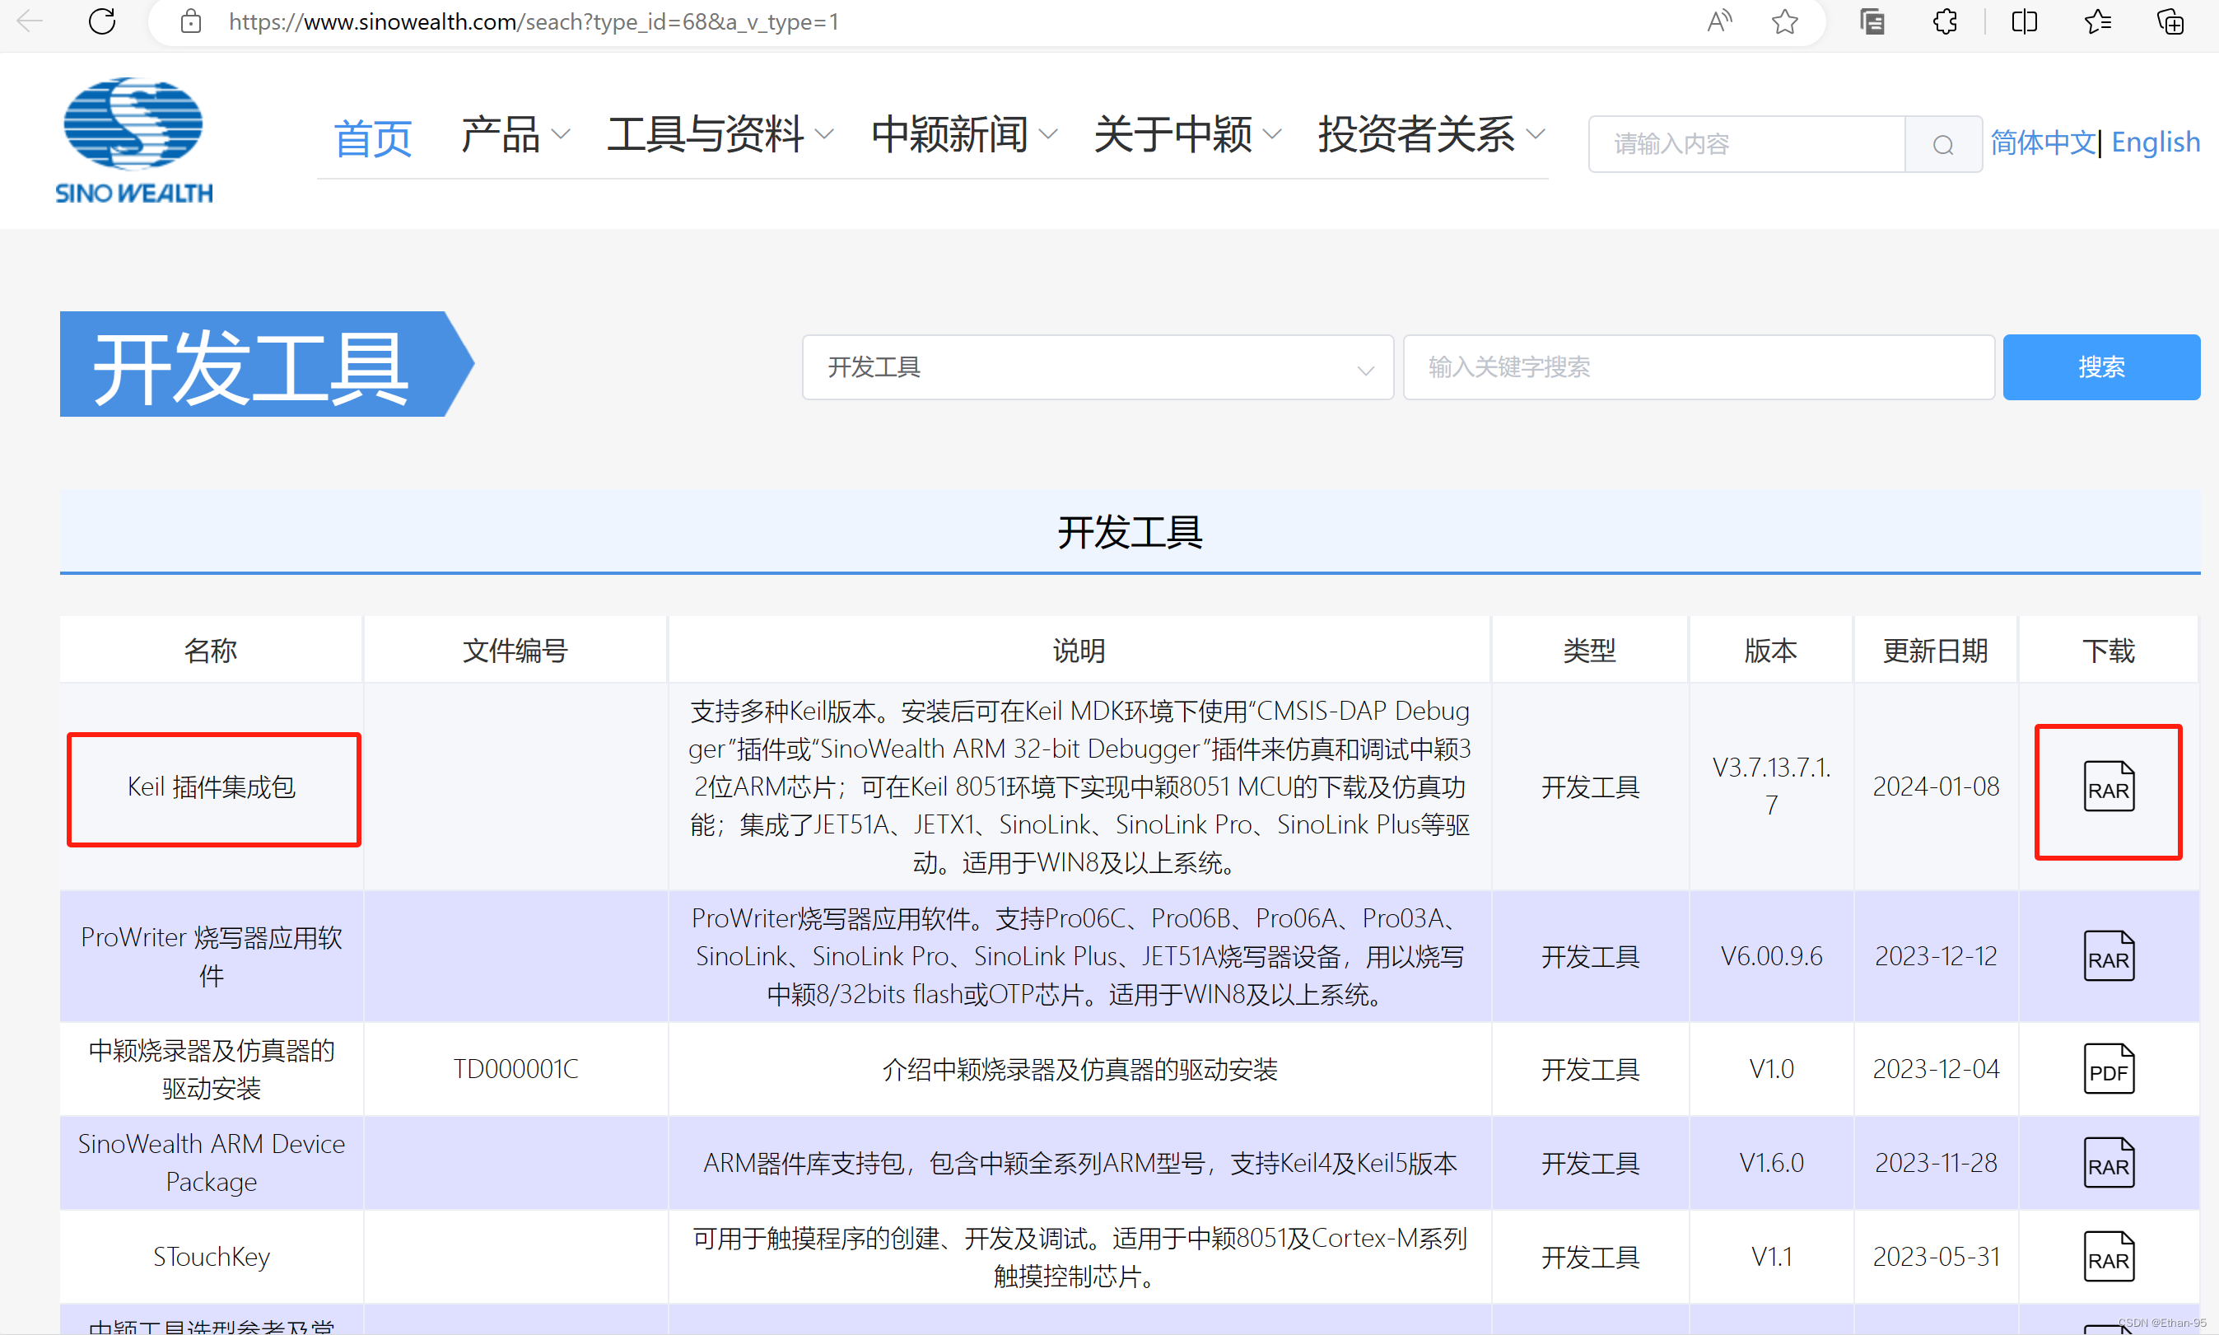2219x1335 pixels.
Task: Switch language to English
Action: click(2155, 142)
